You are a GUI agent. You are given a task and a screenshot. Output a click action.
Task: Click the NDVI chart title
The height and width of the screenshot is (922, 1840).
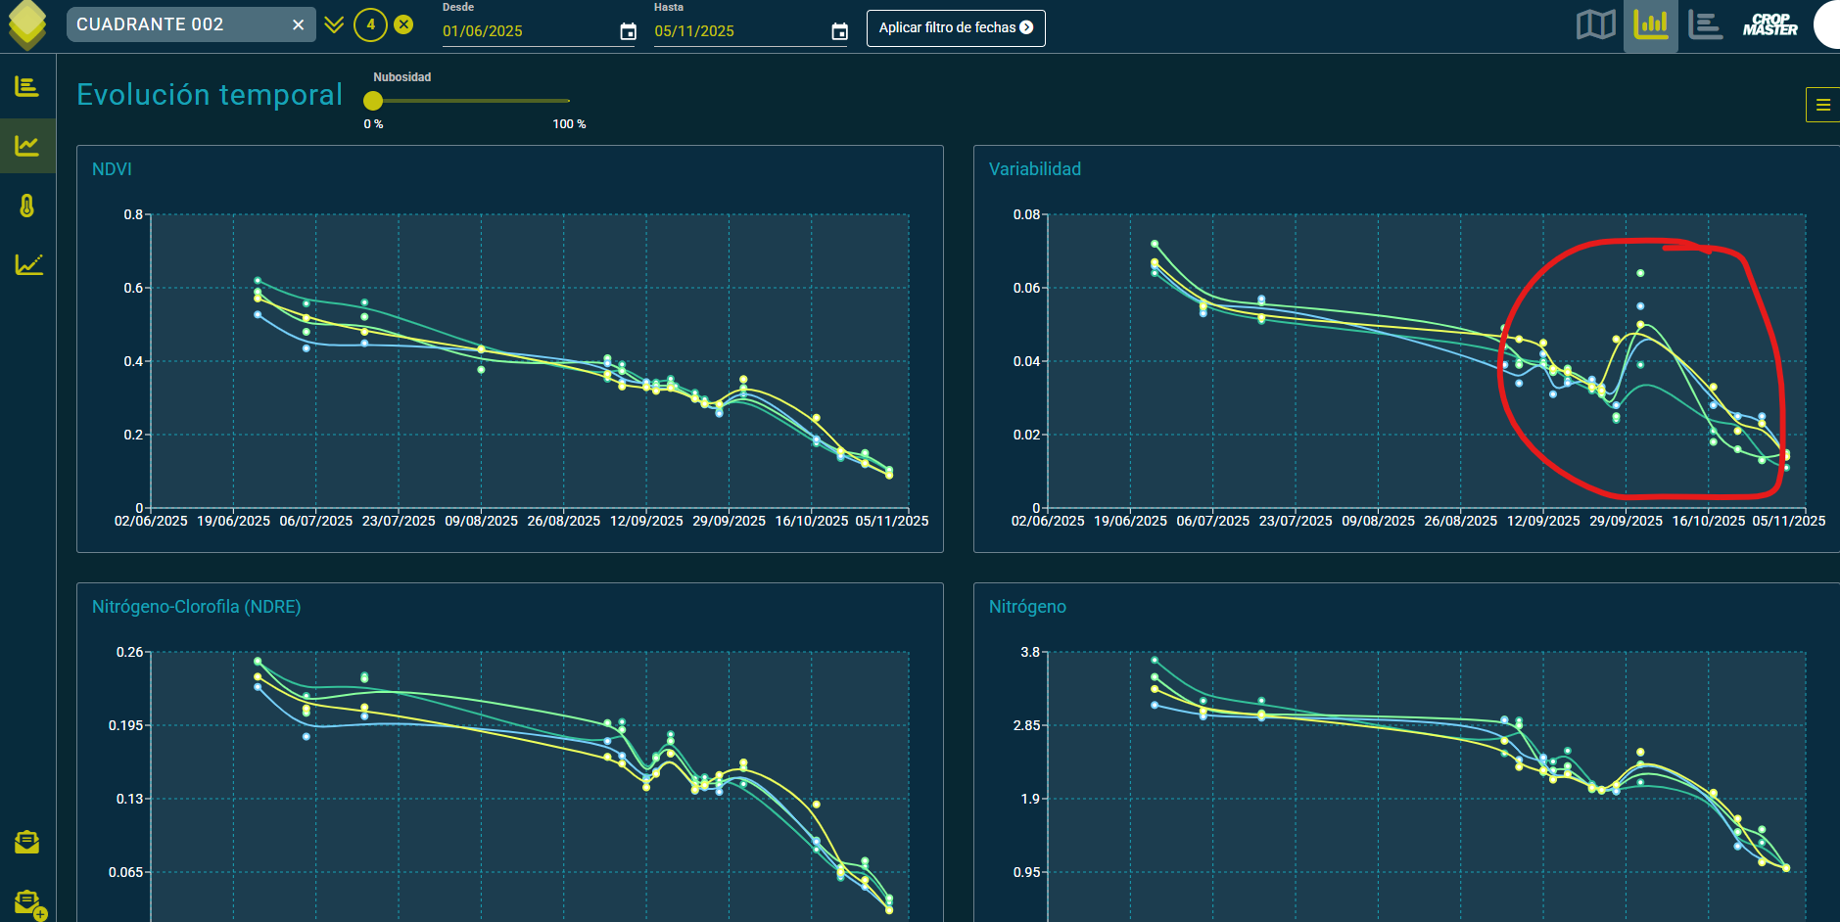[112, 169]
